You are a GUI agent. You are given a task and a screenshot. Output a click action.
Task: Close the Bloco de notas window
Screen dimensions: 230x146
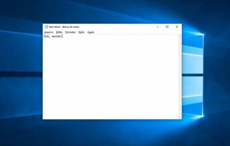tap(177, 27)
